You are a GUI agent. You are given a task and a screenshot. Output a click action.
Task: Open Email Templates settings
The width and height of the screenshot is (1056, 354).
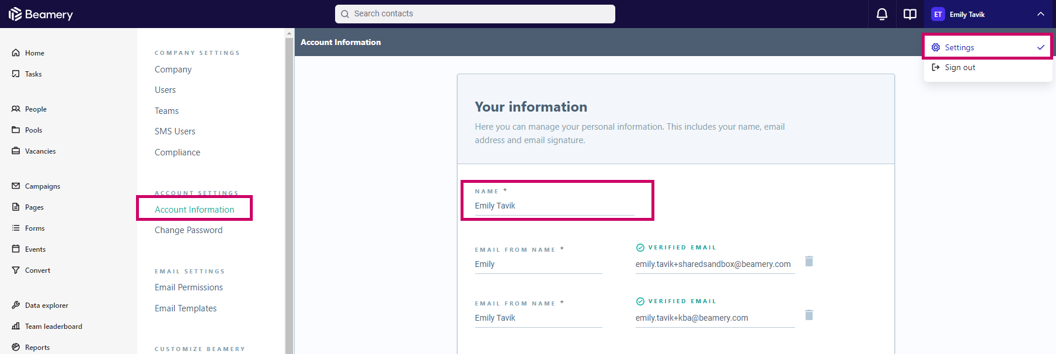point(185,308)
